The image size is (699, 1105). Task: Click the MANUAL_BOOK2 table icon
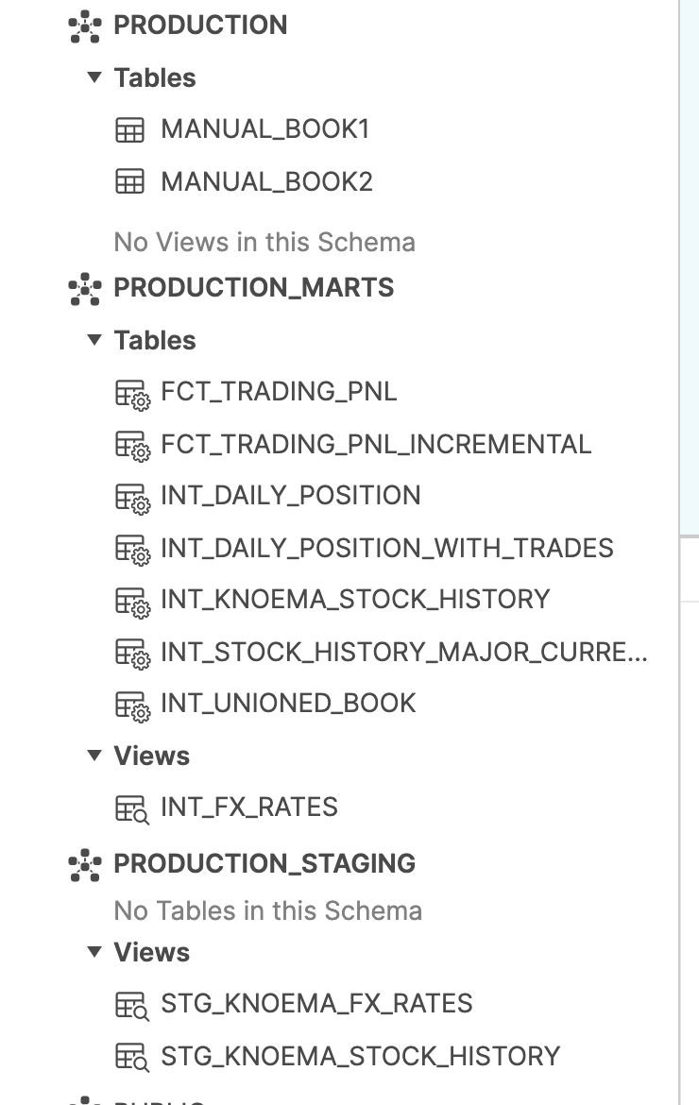pyautogui.click(x=129, y=182)
